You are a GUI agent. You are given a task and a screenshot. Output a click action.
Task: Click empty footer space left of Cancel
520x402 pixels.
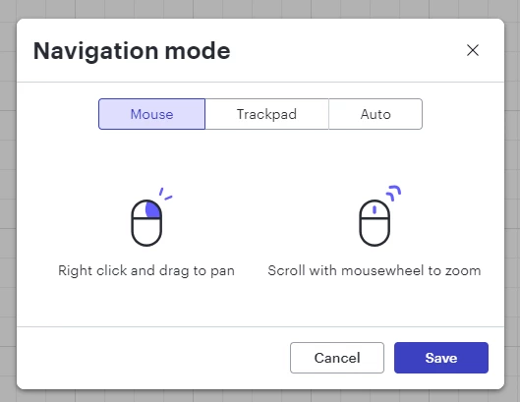pyautogui.click(x=152, y=358)
